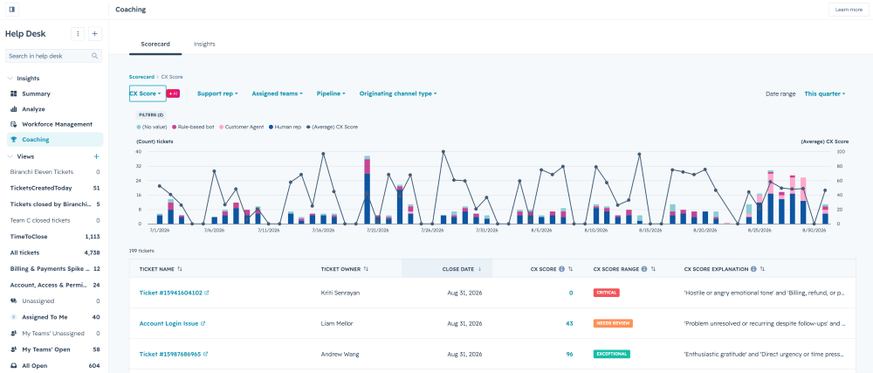Toggle Customer Agent legend series

point(241,127)
